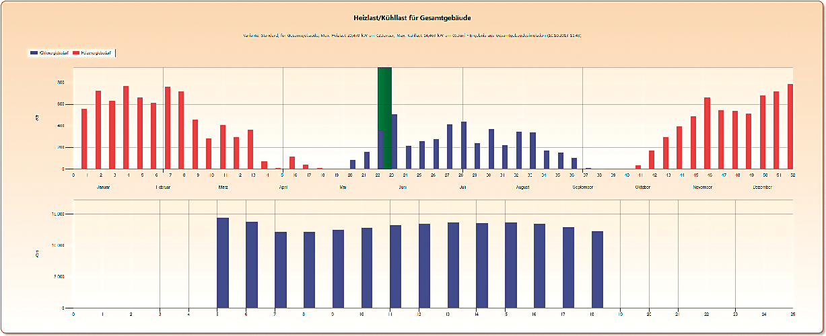Click the blue Kühlenergiebedarf legend swatch

tap(34, 52)
